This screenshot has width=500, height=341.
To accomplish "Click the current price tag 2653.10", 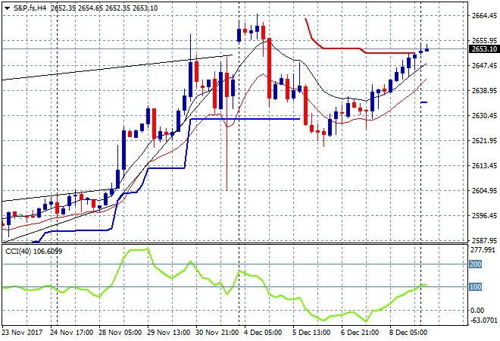I will tap(484, 49).
